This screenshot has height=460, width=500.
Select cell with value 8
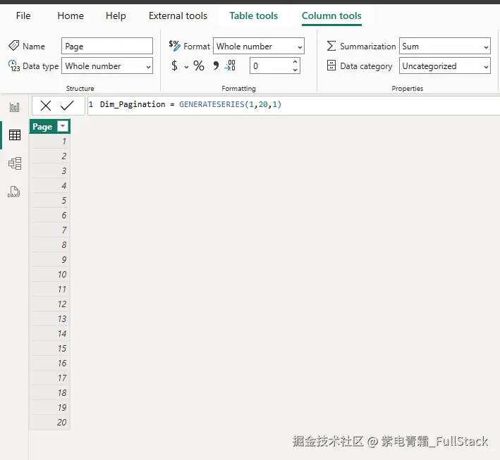click(50, 244)
